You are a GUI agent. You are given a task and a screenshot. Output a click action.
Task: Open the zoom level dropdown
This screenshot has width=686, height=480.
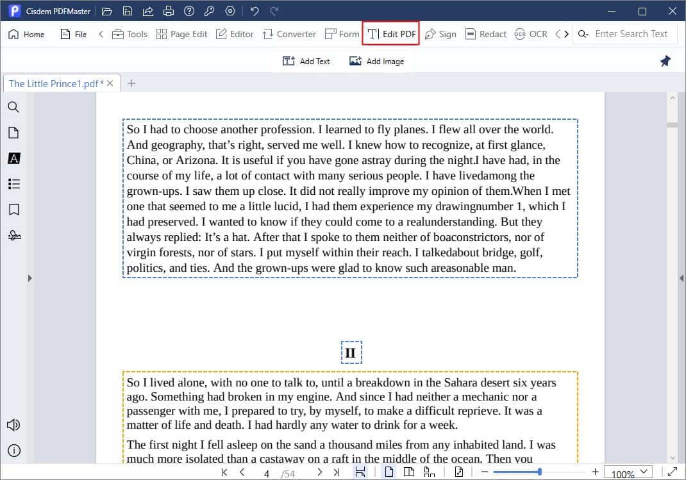[x=643, y=473]
